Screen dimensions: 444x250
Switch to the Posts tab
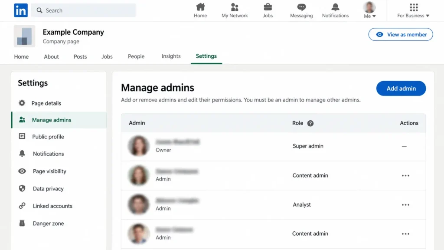tap(80, 57)
